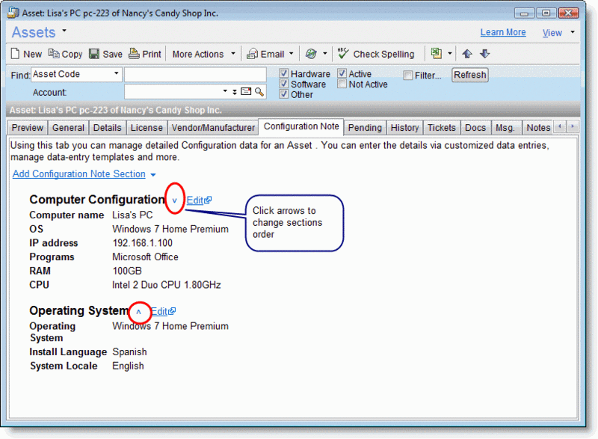Move to the previous record with up arrow
Viewport: 598px width, 439px height.
469,53
